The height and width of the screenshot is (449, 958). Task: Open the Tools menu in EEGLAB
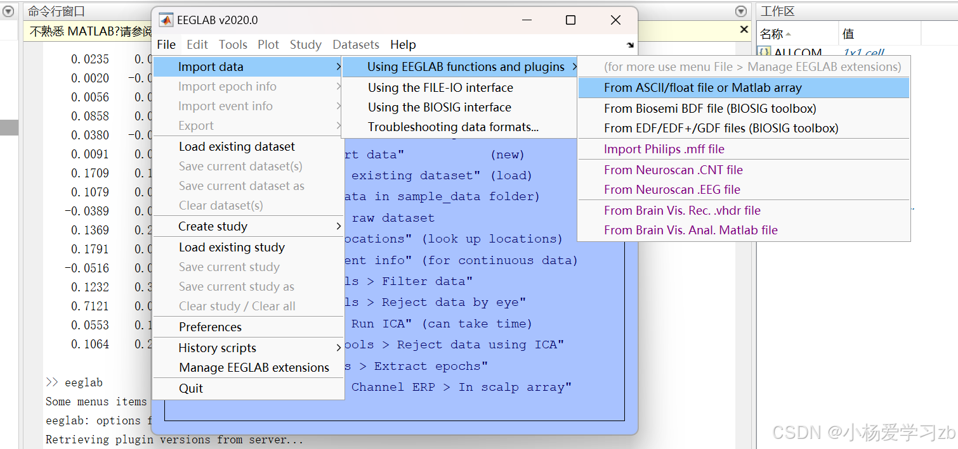point(233,44)
